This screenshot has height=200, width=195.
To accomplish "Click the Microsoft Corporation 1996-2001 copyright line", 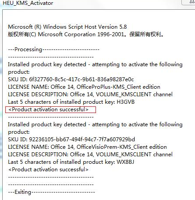I will coord(86,34).
